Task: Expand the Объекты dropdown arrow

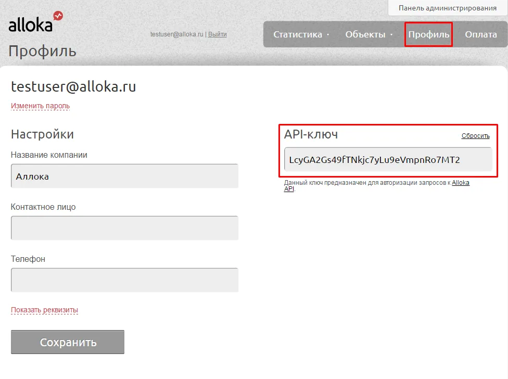Action: (391, 35)
